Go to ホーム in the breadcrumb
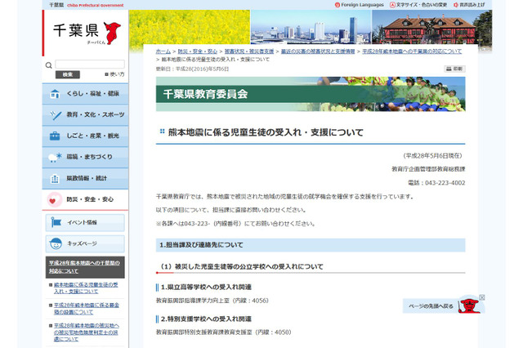Viewport: 523px width, 348px height. point(163,51)
